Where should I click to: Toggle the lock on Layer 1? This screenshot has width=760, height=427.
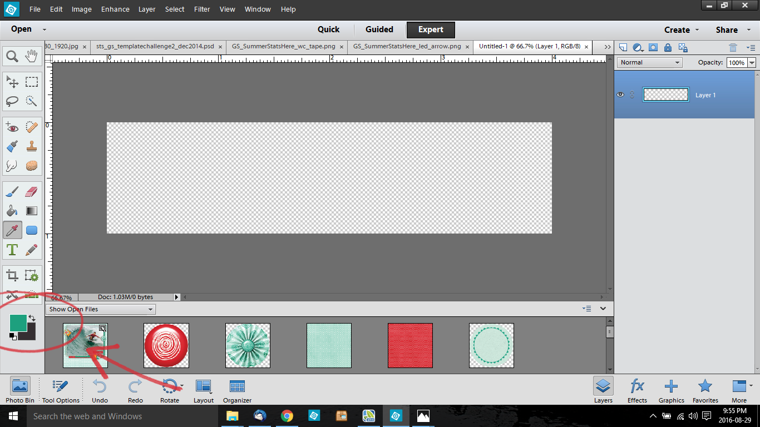pos(668,47)
